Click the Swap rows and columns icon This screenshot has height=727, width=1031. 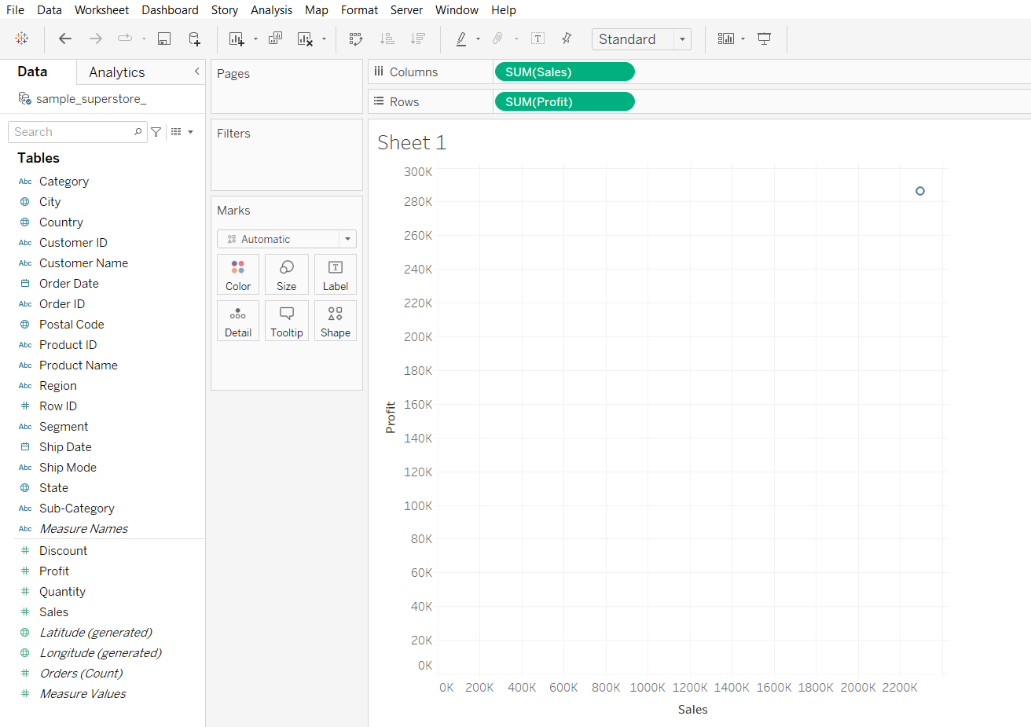click(x=356, y=39)
